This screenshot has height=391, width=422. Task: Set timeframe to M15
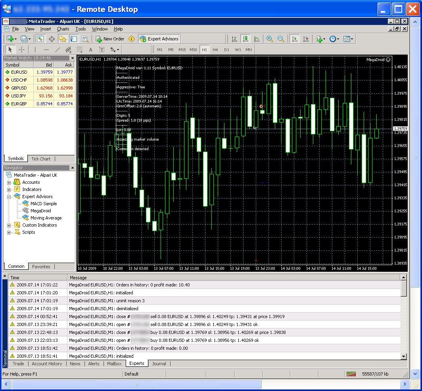point(182,50)
